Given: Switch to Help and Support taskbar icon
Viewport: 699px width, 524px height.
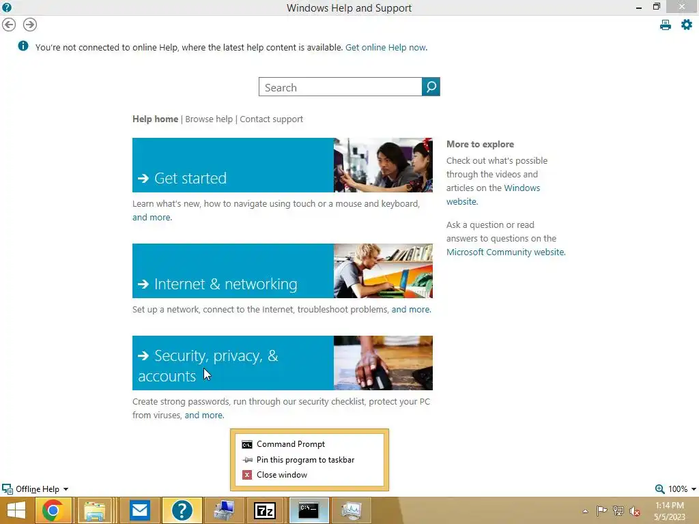Looking at the screenshot, I should [182, 510].
